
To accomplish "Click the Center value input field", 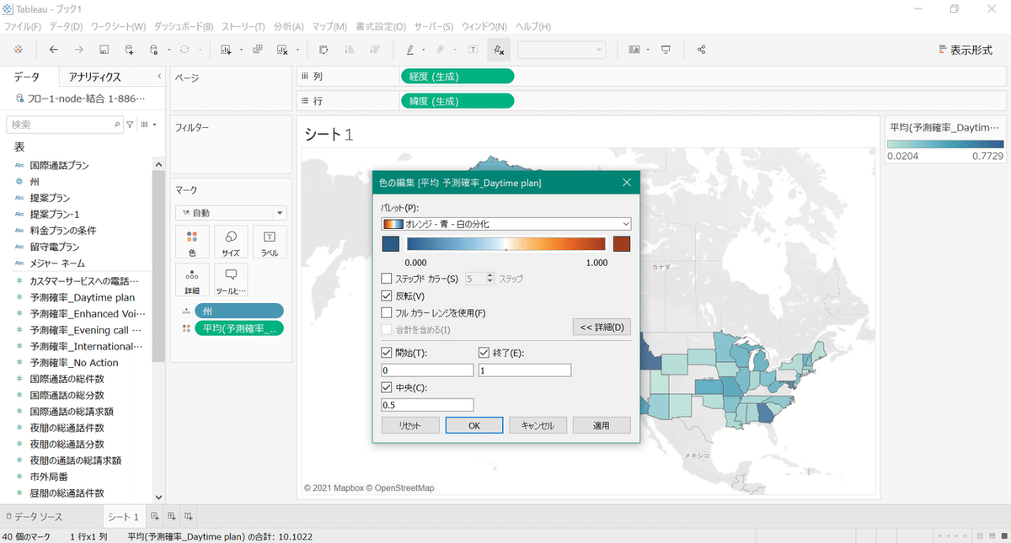I will tap(427, 405).
